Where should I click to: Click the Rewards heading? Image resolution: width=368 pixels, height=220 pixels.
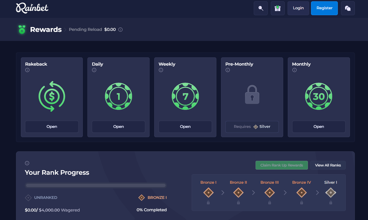click(46, 30)
